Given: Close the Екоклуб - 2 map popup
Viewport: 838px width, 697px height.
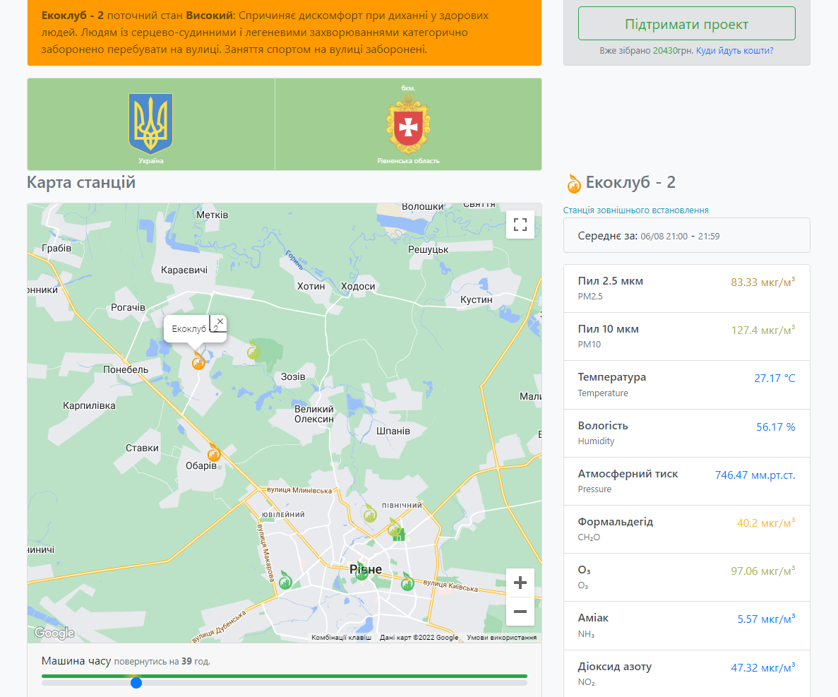Looking at the screenshot, I should click(220, 321).
